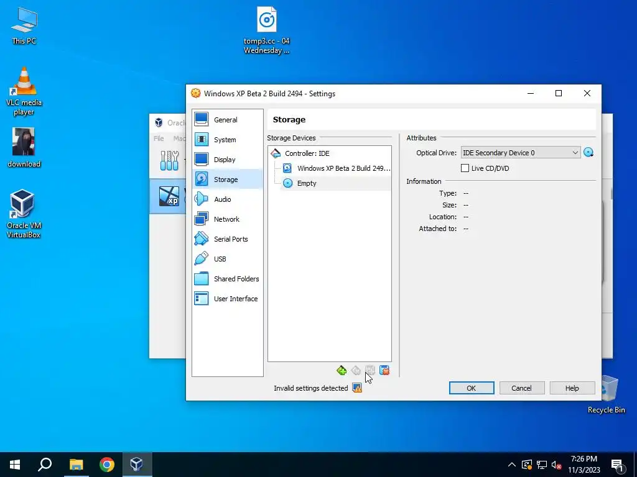Open the network tray icon

[x=542, y=465]
